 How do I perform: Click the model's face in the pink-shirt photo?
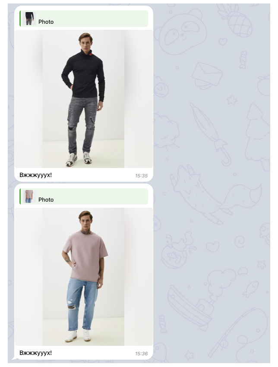tap(85, 222)
